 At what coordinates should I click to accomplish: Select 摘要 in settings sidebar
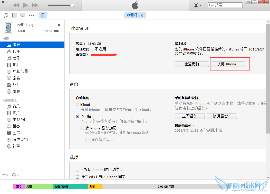click(32, 45)
